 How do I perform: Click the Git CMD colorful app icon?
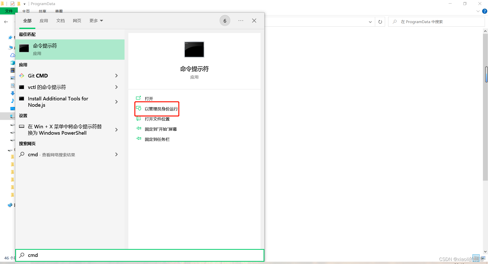click(22, 76)
